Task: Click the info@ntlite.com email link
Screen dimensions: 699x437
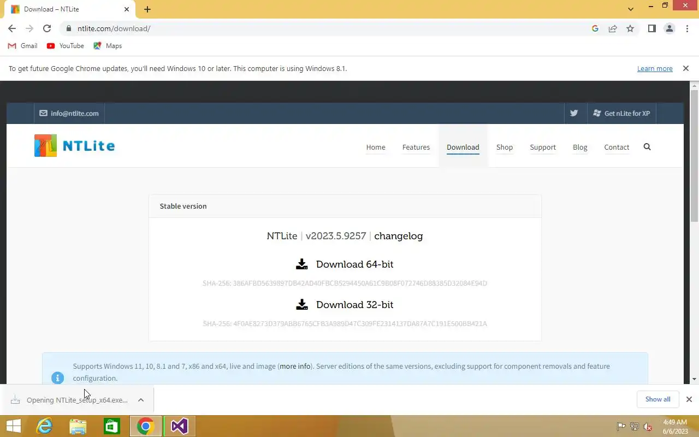Action: pos(69,113)
